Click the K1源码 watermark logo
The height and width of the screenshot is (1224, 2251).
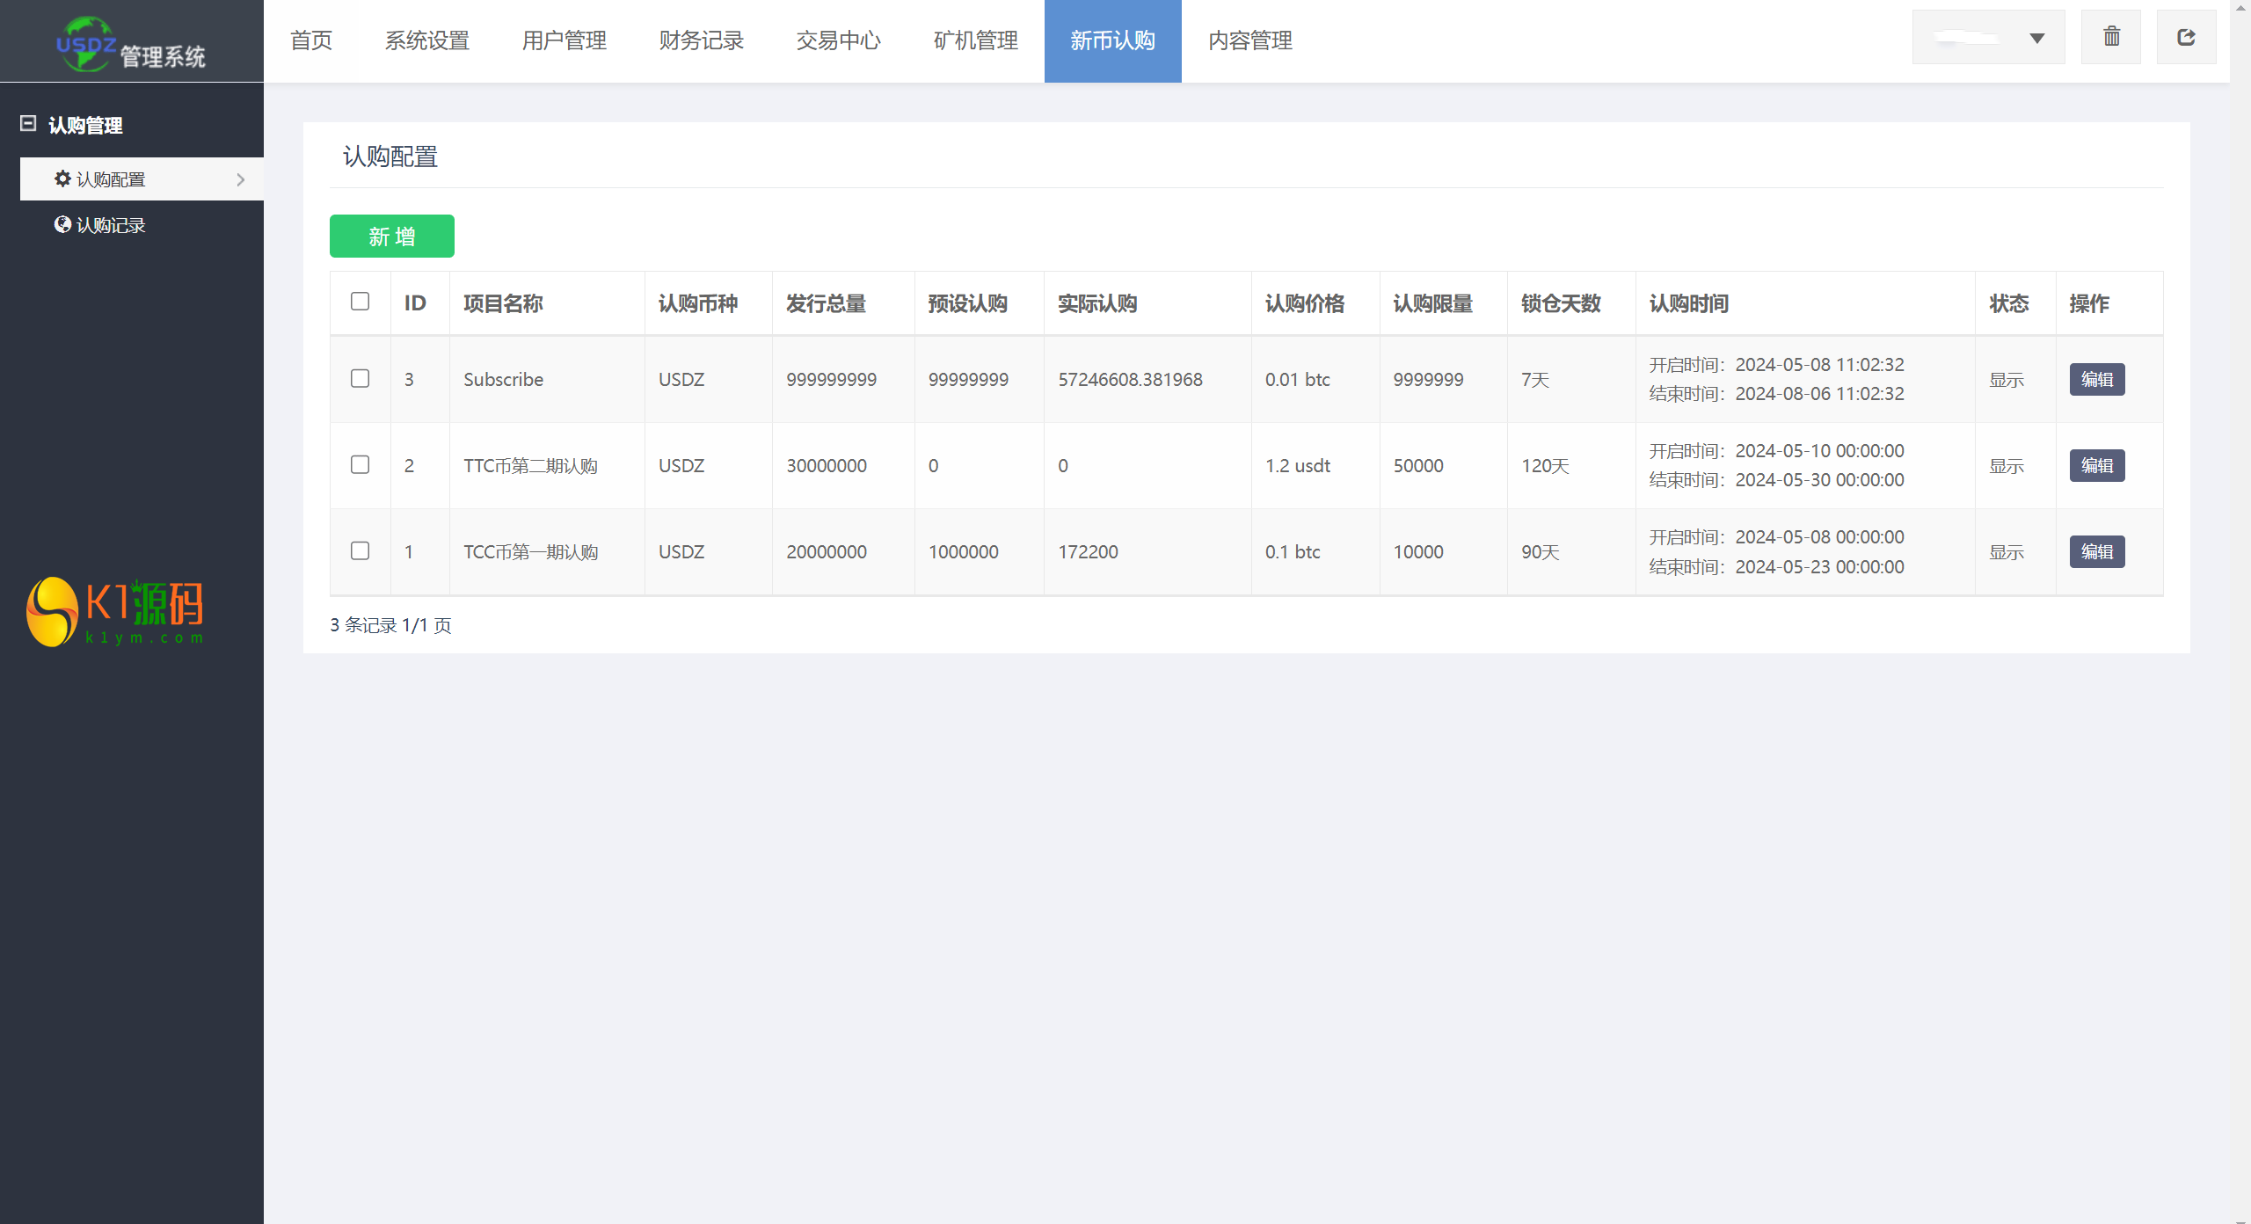click(115, 612)
